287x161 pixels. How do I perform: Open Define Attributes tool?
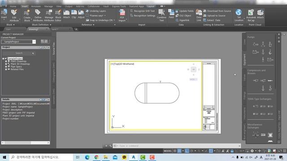(38, 16)
